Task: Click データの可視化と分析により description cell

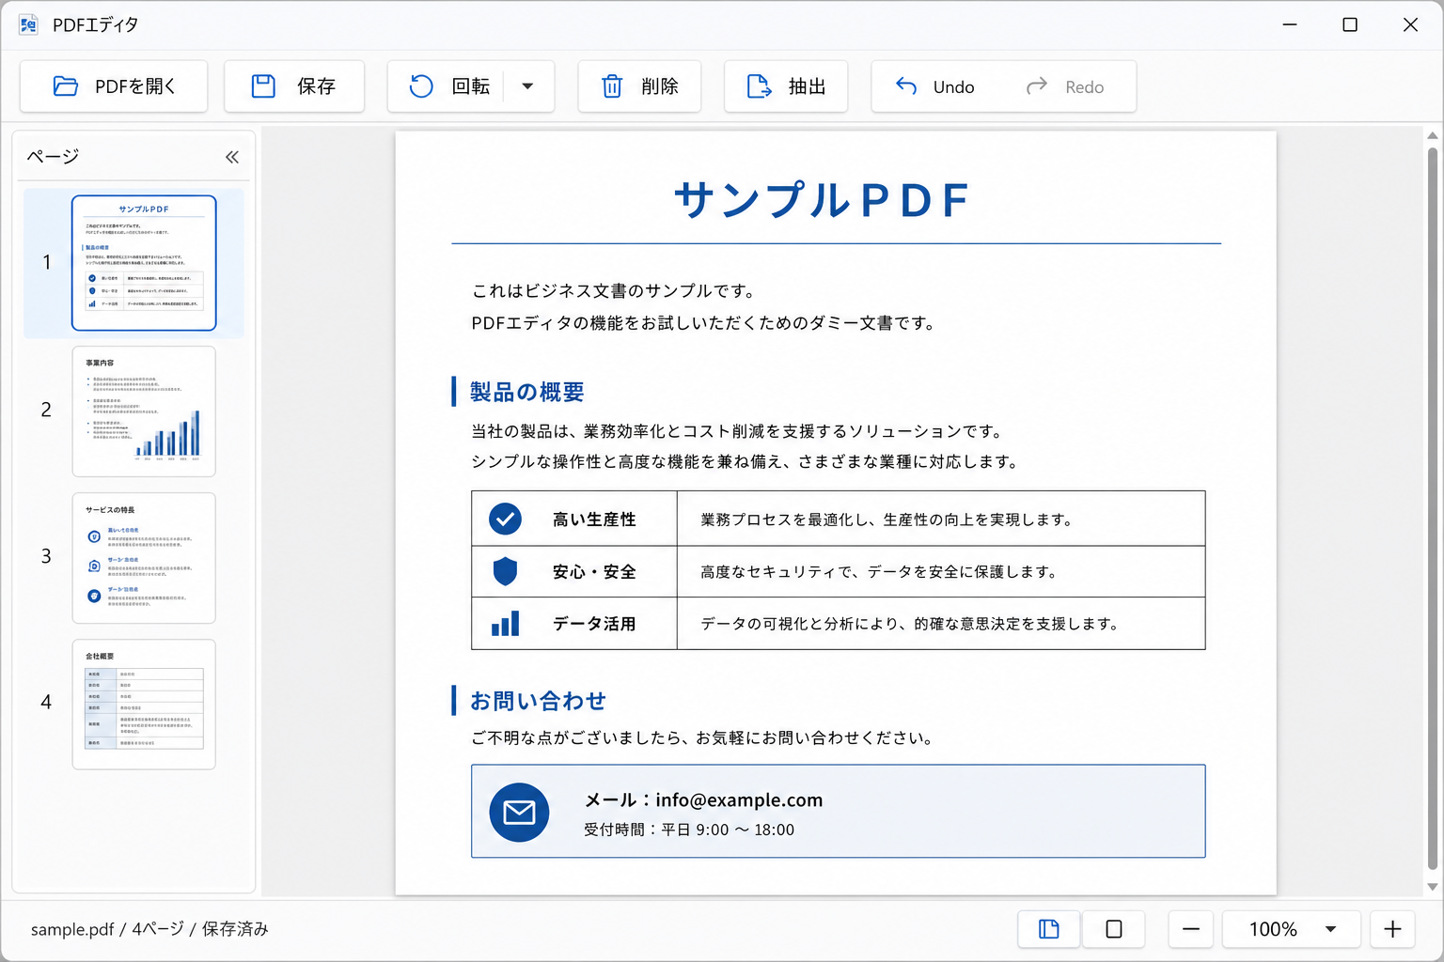Action: coord(941,624)
